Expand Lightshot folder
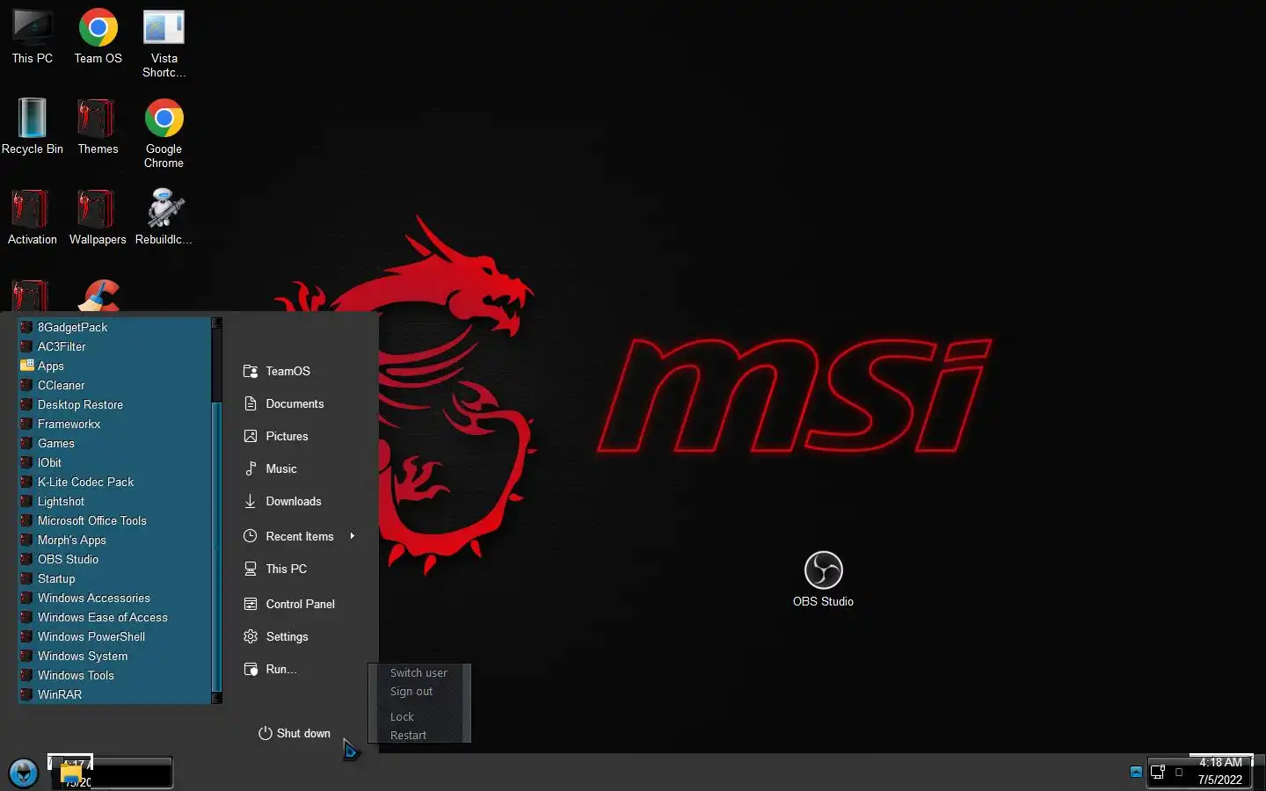The height and width of the screenshot is (791, 1266). [115, 501]
